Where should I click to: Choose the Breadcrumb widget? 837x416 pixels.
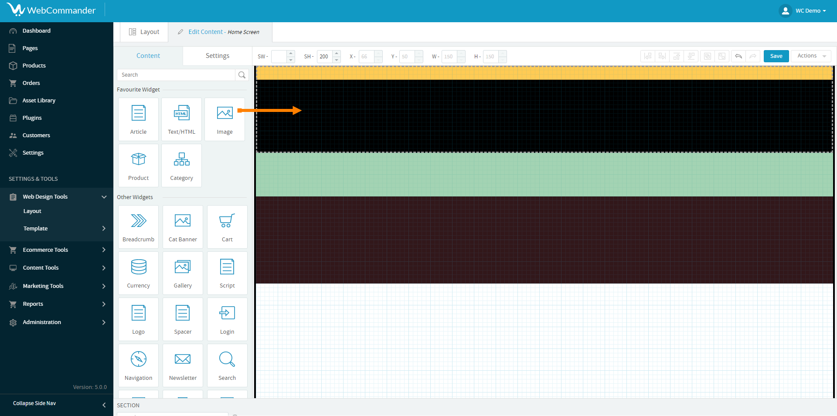pyautogui.click(x=138, y=227)
